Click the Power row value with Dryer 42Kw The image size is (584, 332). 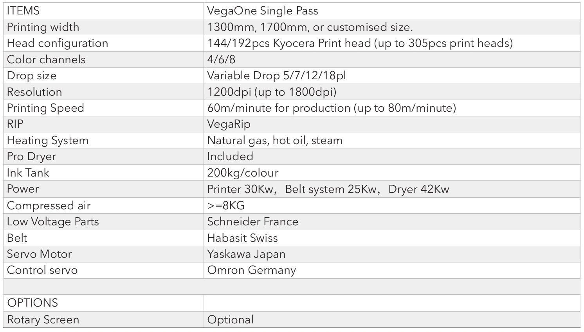click(x=328, y=189)
